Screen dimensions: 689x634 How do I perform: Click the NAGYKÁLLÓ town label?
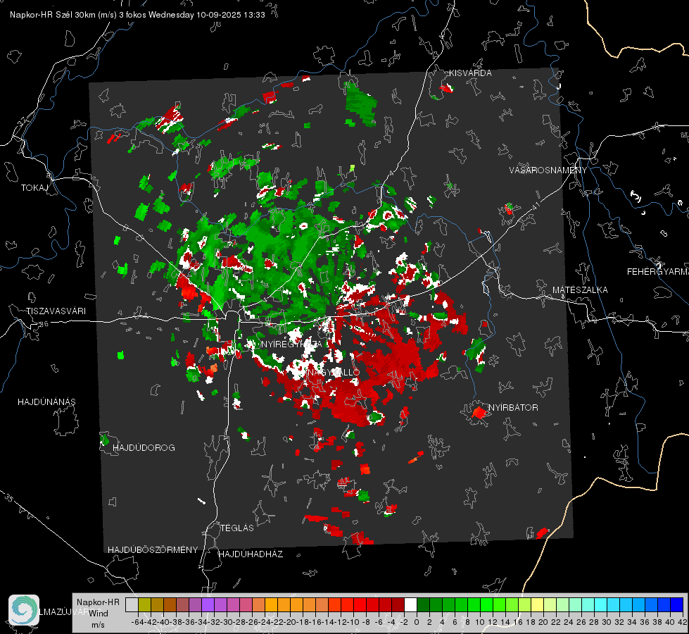click(333, 373)
